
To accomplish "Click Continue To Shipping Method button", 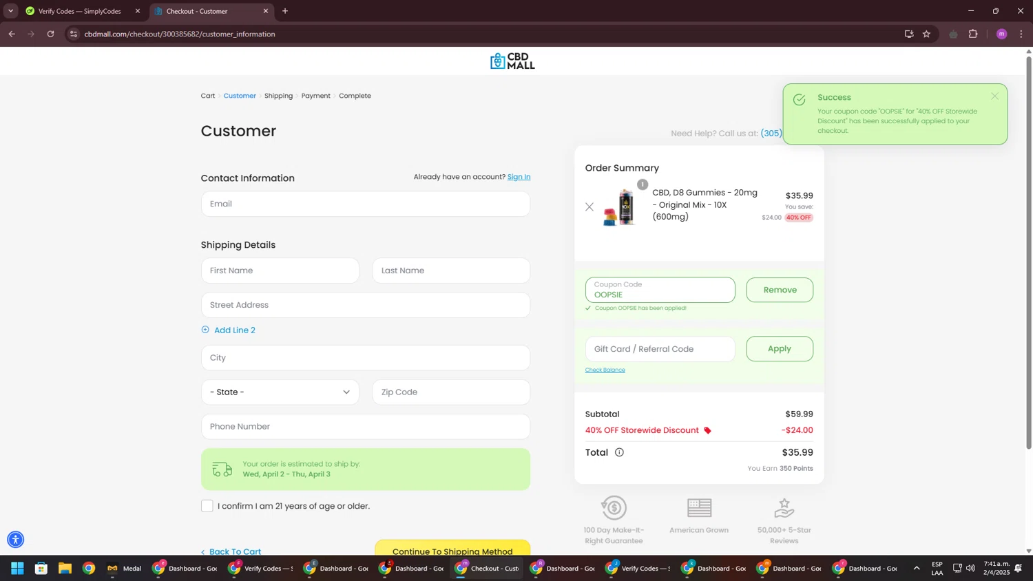I will tap(452, 548).
